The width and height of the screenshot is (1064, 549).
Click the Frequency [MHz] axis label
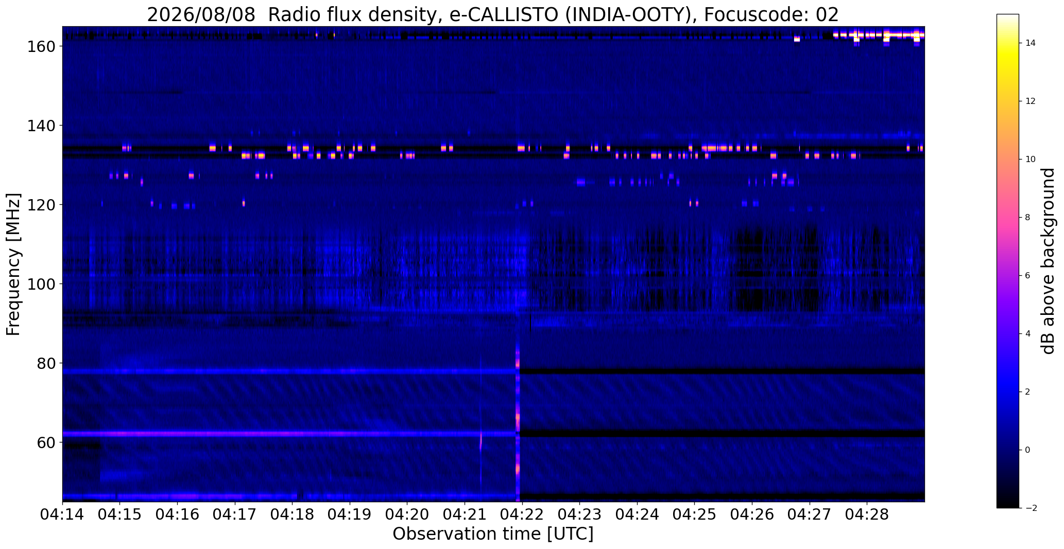[x=13, y=264]
